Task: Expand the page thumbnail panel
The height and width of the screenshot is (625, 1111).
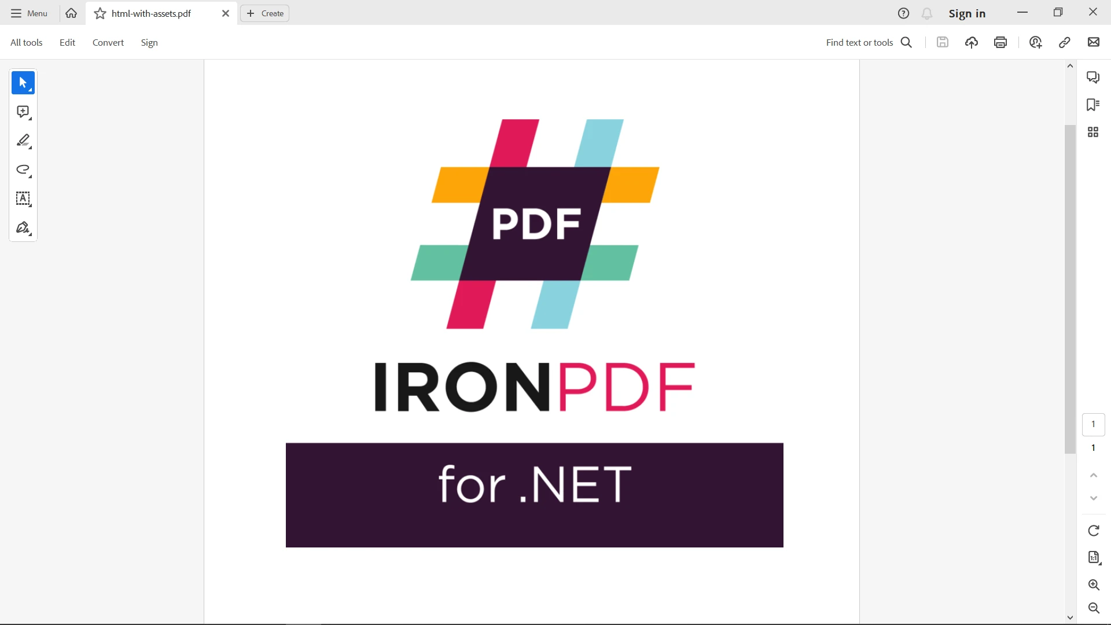Action: tap(1092, 131)
